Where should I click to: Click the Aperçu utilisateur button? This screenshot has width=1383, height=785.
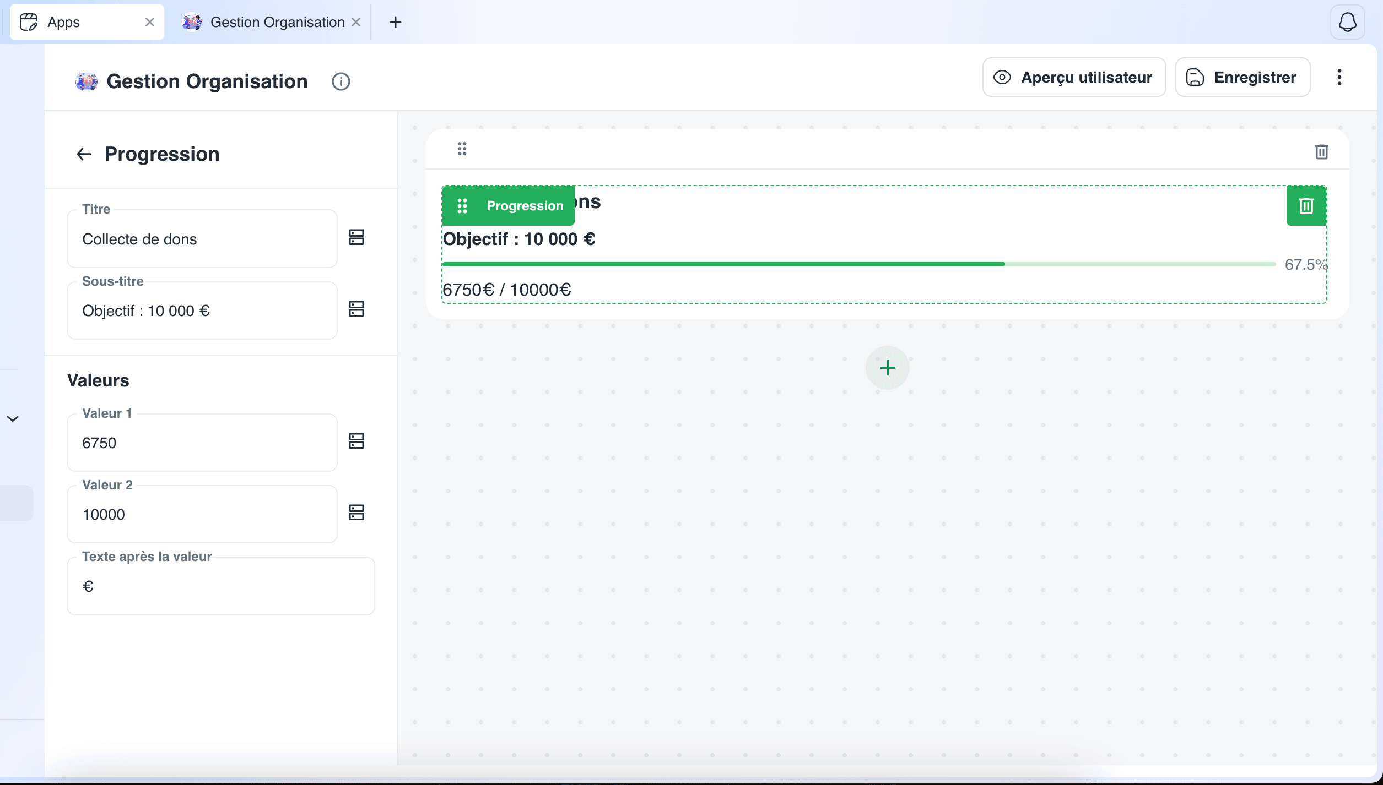click(1074, 77)
